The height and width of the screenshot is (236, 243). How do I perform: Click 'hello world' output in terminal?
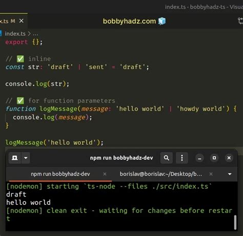point(28,203)
